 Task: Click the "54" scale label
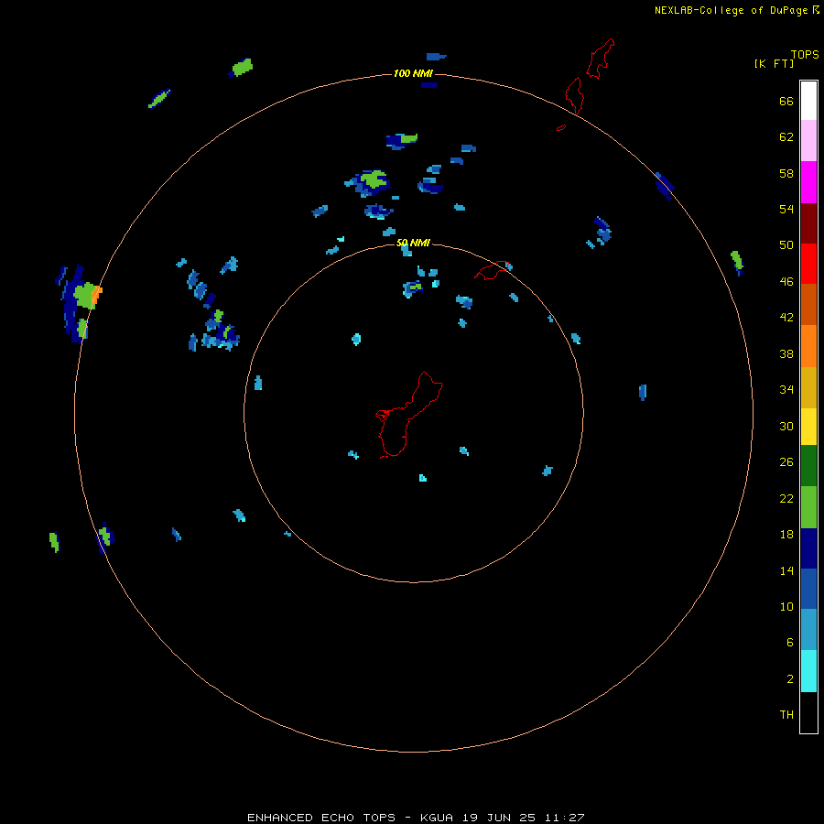(786, 209)
